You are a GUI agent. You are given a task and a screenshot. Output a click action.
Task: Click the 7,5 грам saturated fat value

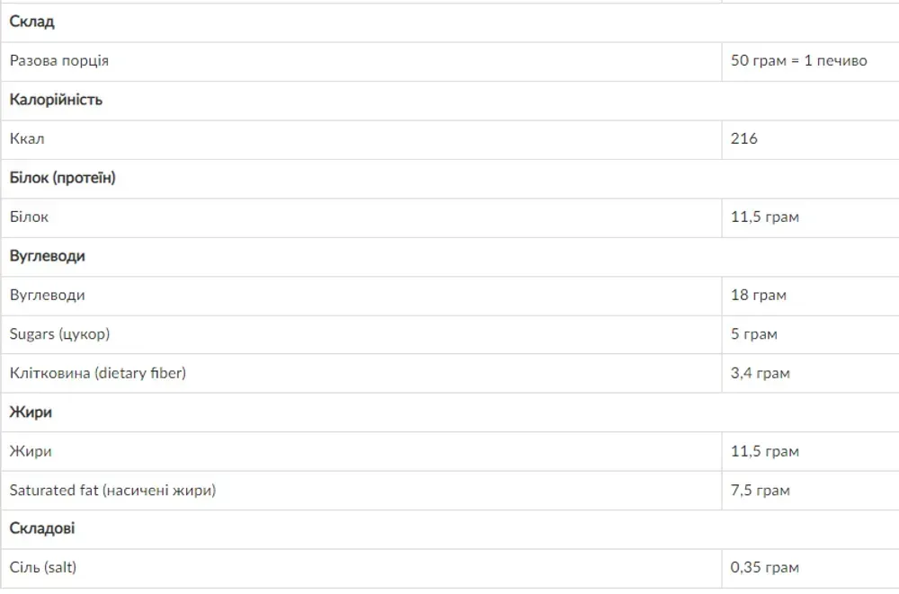[x=761, y=491]
